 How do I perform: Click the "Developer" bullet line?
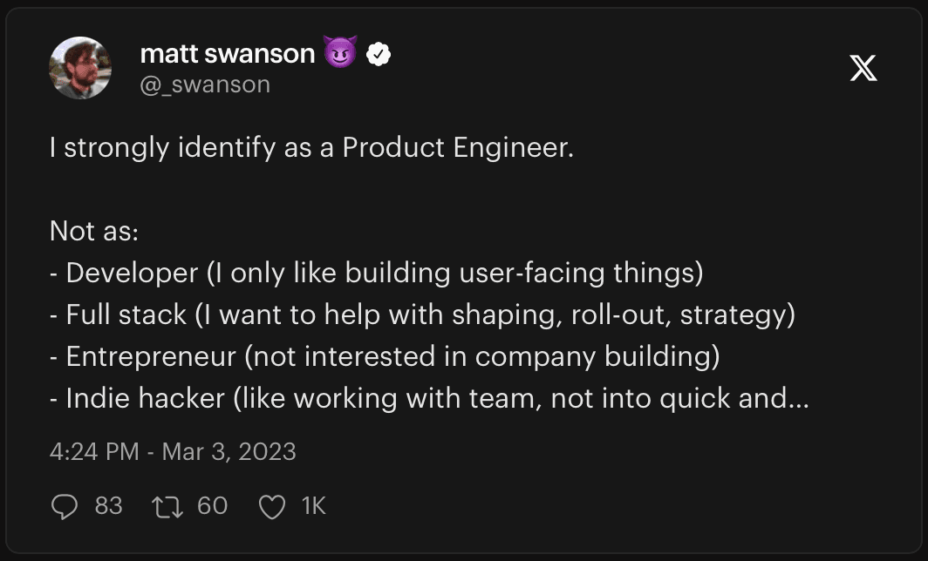(376, 273)
